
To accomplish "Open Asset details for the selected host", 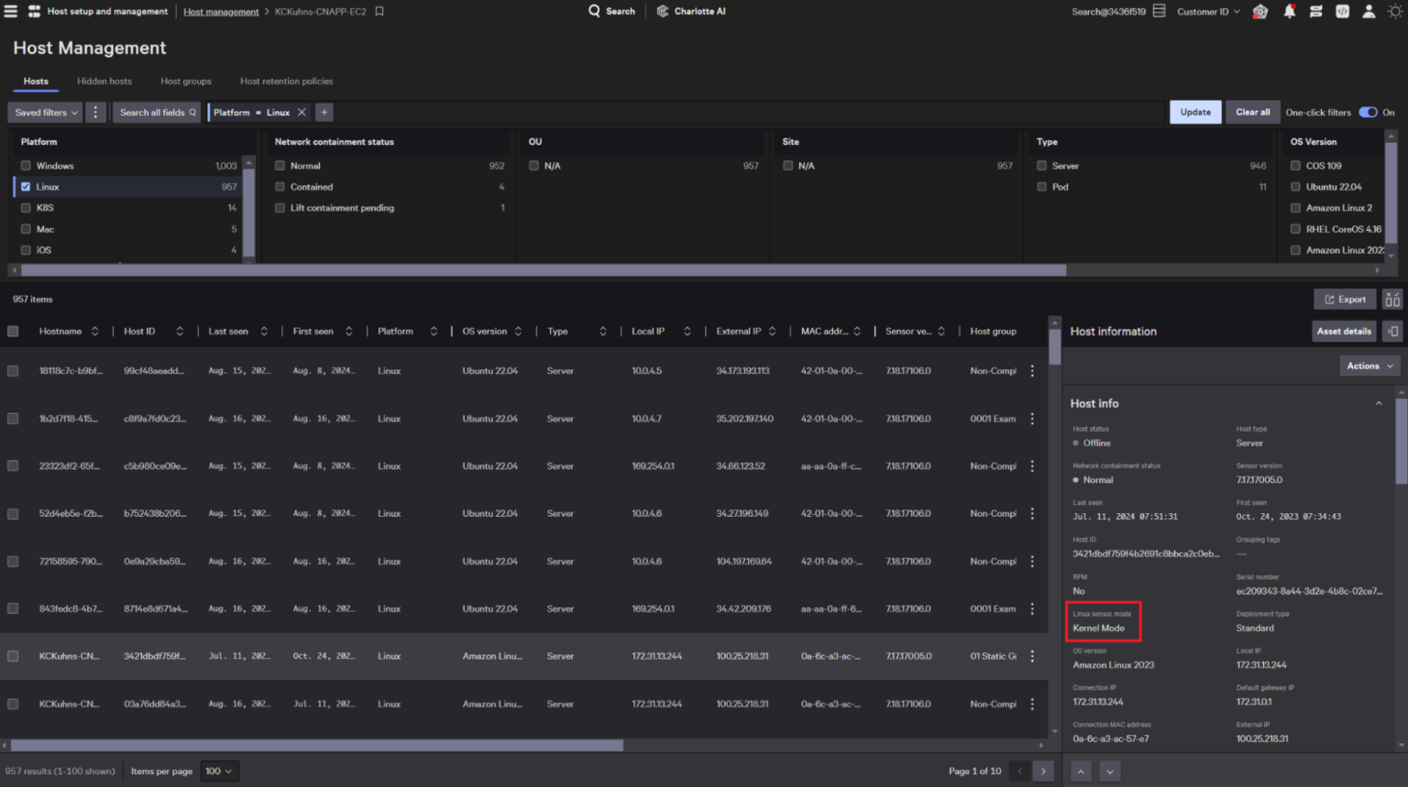I will point(1344,331).
